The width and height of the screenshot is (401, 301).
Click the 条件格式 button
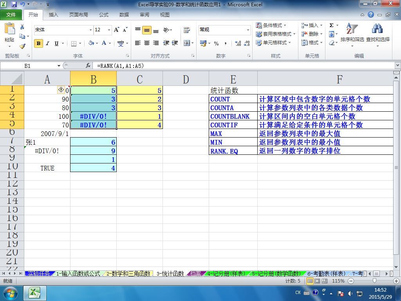(x=271, y=25)
